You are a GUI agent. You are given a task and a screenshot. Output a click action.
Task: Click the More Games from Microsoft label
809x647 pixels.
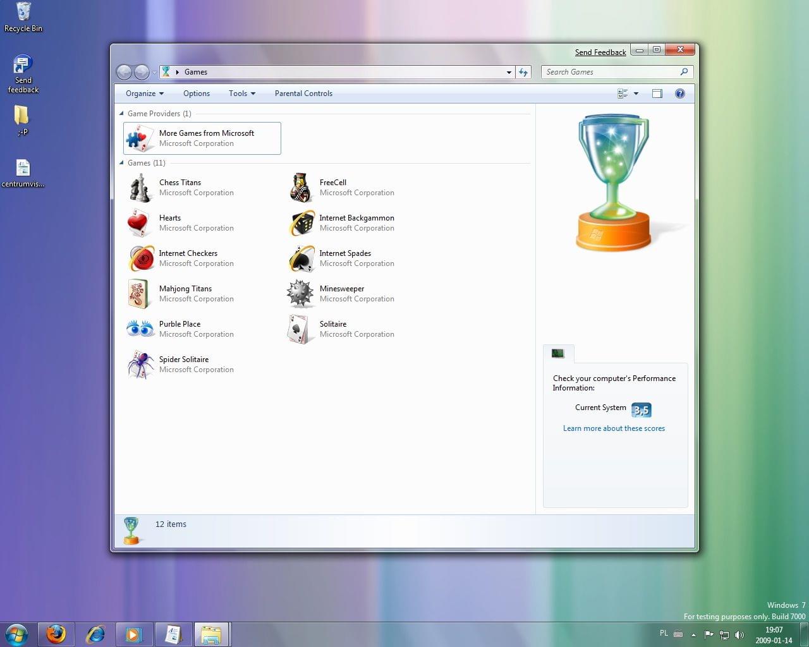tap(207, 133)
